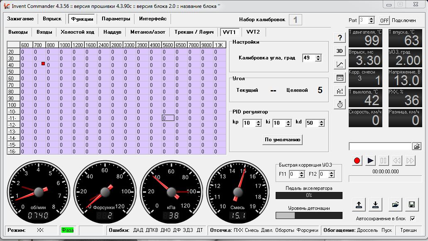This screenshot has width=428, height=241.
Task: Toggle the OFF connection button
Action: click(x=384, y=20)
